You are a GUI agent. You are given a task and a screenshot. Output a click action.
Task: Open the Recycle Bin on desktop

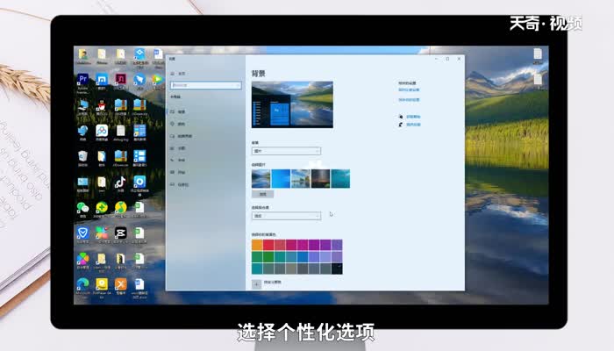click(x=82, y=158)
